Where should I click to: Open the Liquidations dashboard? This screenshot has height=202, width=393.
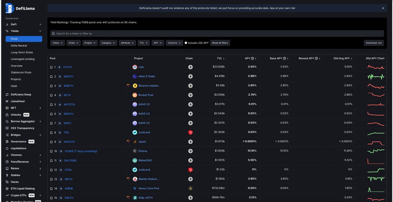18,148
